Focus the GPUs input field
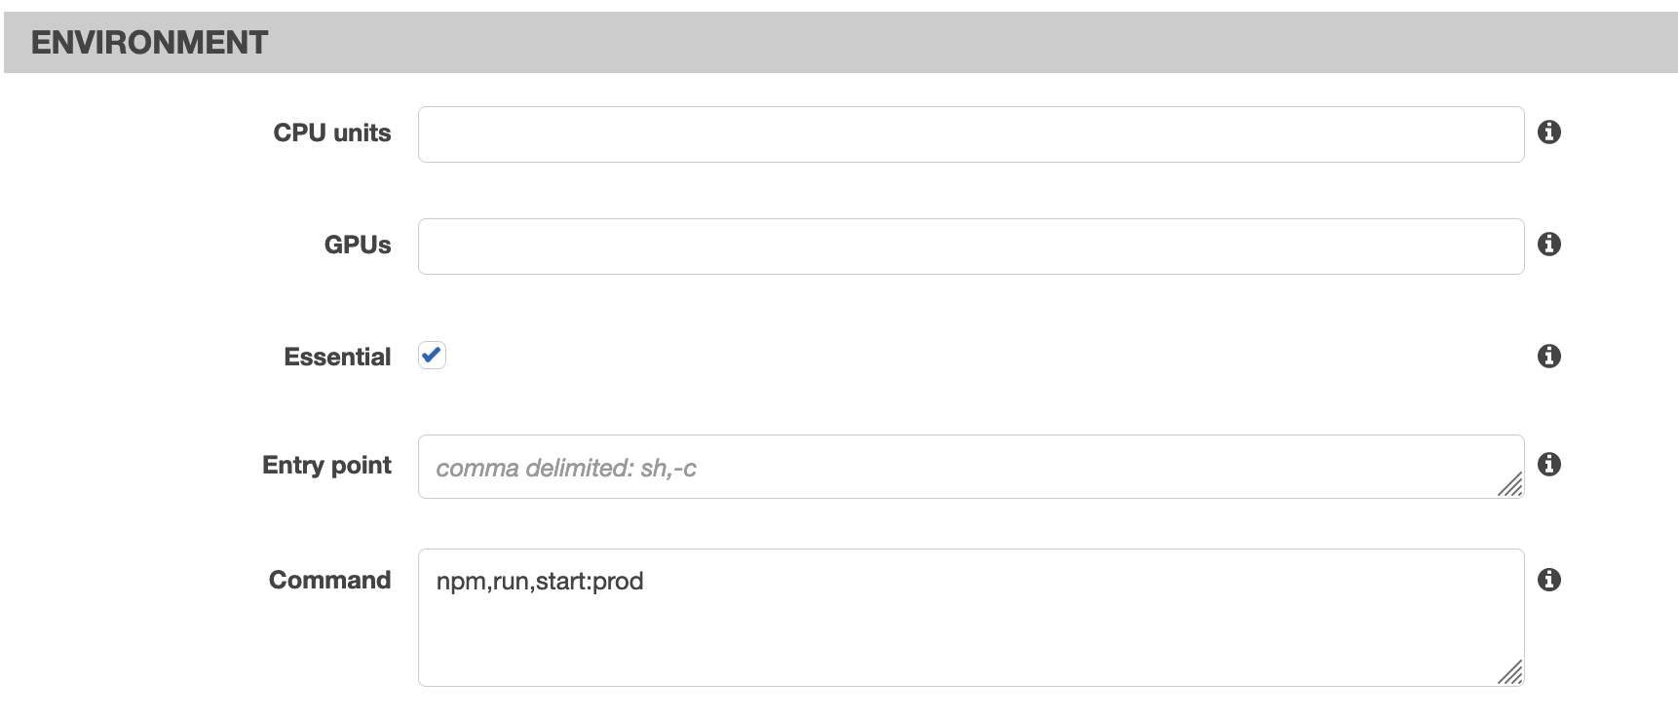 click(971, 246)
